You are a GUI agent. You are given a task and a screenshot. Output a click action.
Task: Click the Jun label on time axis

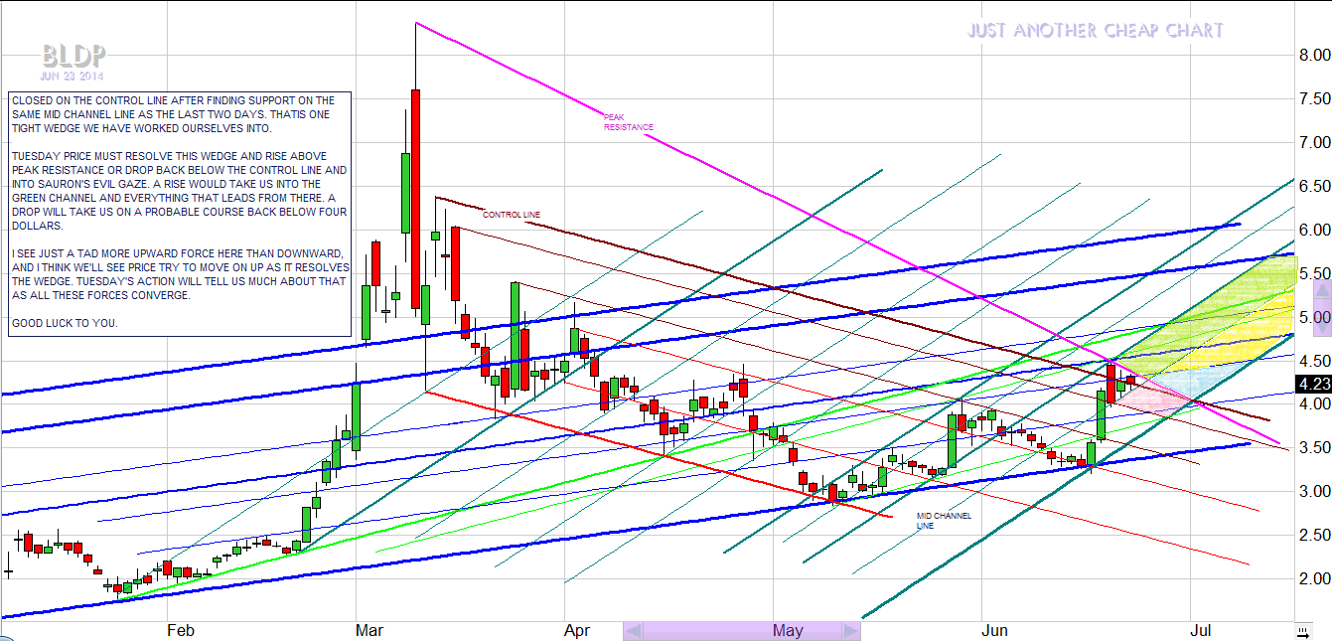pos(994,630)
